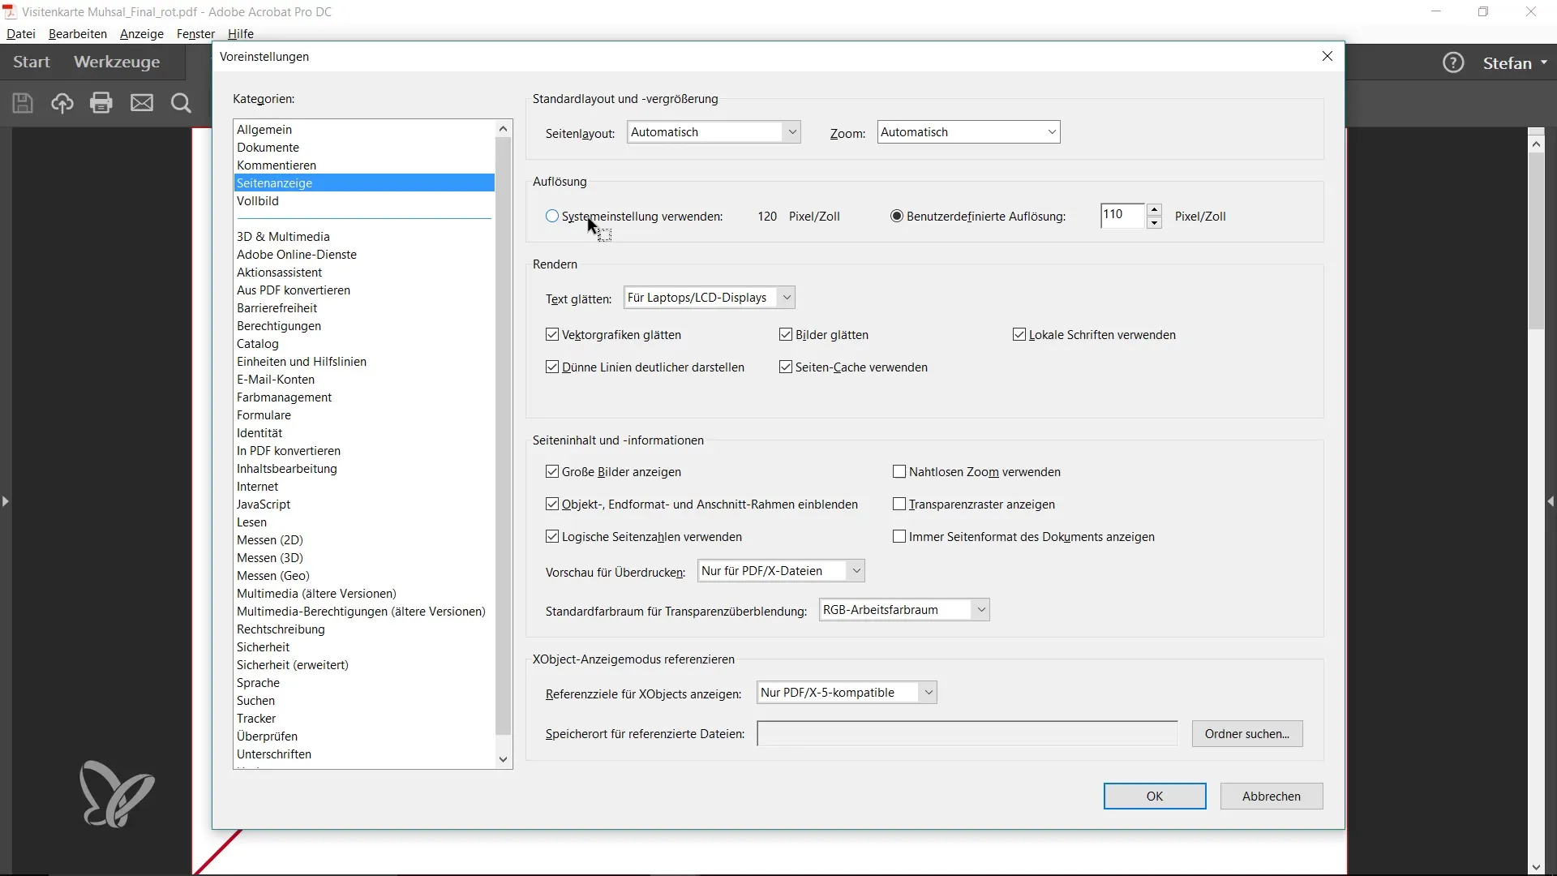The width and height of the screenshot is (1557, 876).
Task: Select 3D & Multimedia category
Action: pos(364,237)
